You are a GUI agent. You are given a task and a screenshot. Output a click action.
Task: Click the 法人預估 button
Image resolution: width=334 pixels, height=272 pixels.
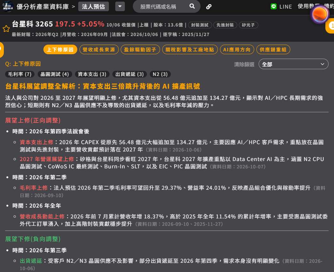point(94,6)
